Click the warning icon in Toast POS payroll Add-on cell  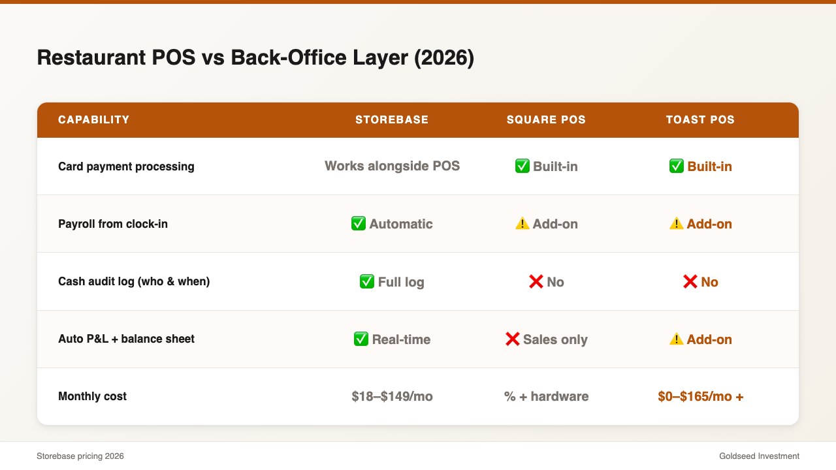tap(676, 224)
